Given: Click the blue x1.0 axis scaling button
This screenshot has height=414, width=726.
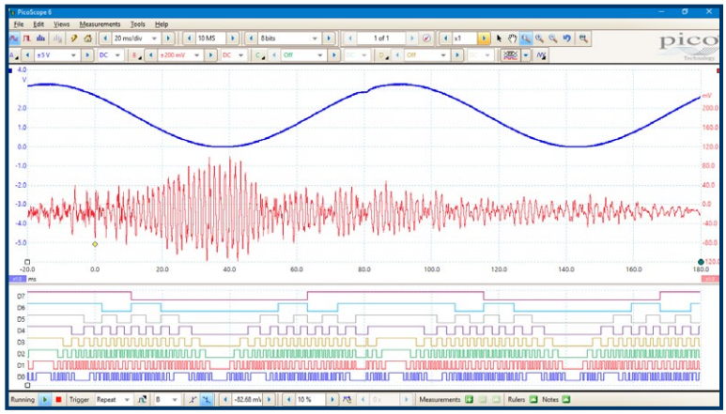Looking at the screenshot, I should click(18, 279).
